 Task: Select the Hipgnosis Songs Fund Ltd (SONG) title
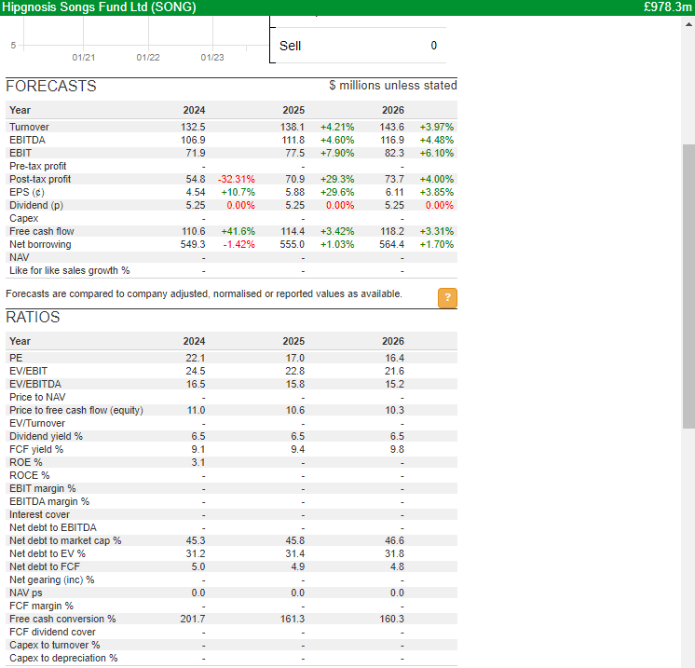[x=100, y=7]
